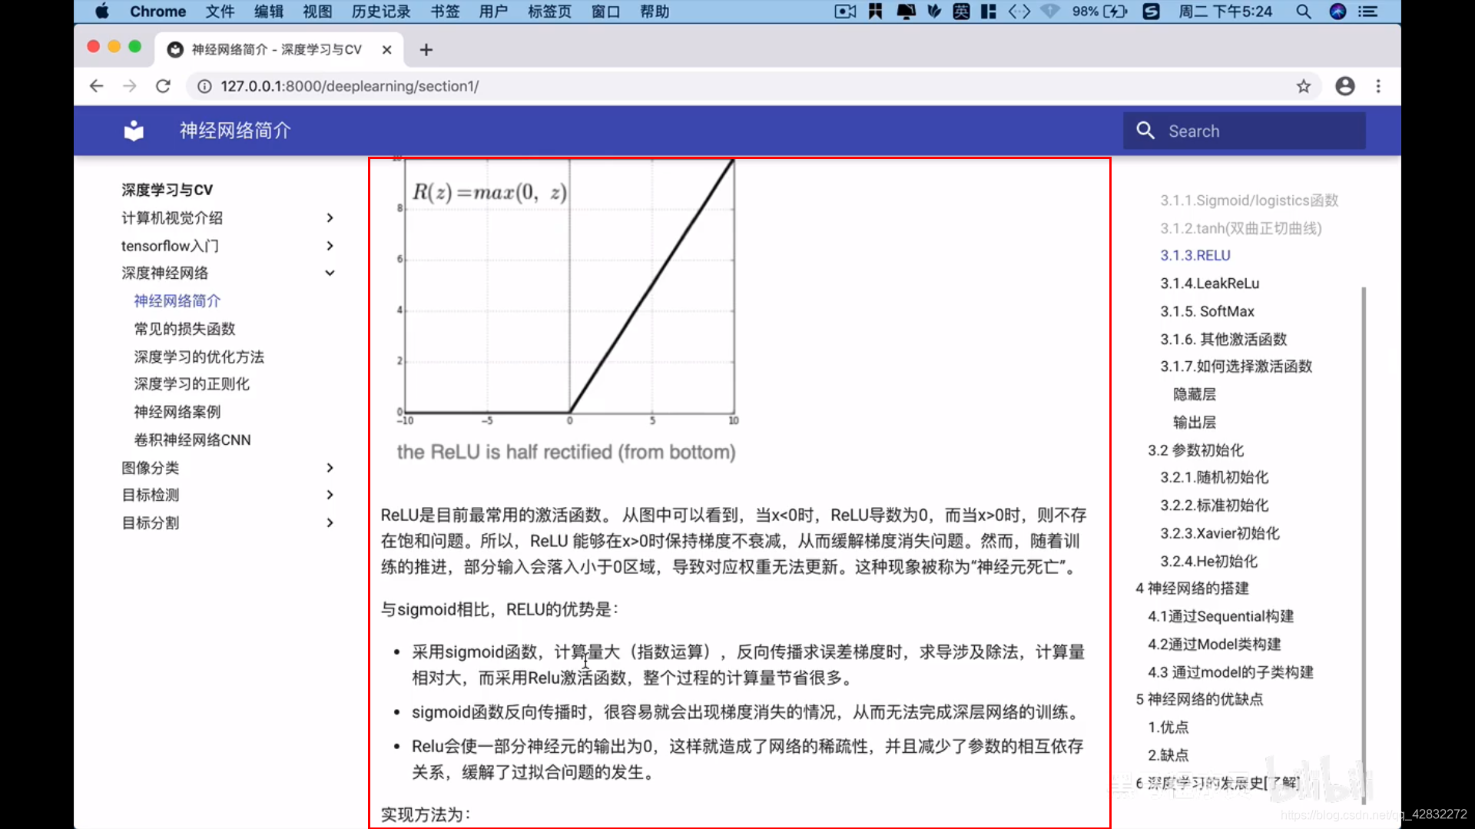This screenshot has width=1475, height=829.
Task: Jump to 3.2 参数初始化 section
Action: (1195, 450)
